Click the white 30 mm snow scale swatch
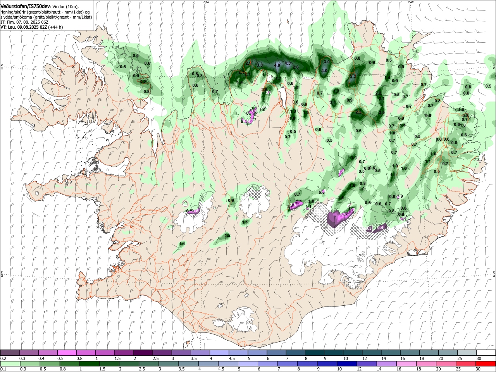The height and width of the screenshot is (372, 496). point(486,353)
